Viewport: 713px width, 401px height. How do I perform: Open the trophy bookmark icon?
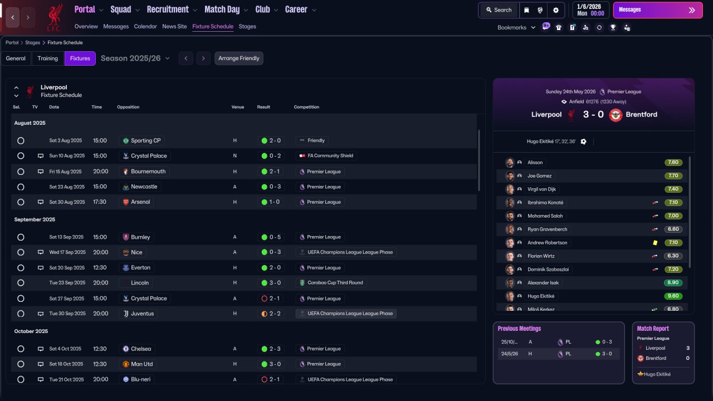coord(613,27)
